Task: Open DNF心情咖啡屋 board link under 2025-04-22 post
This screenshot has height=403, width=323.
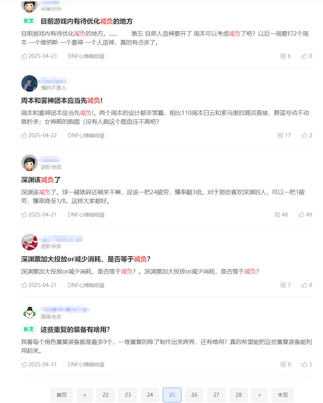Action: click(86, 135)
